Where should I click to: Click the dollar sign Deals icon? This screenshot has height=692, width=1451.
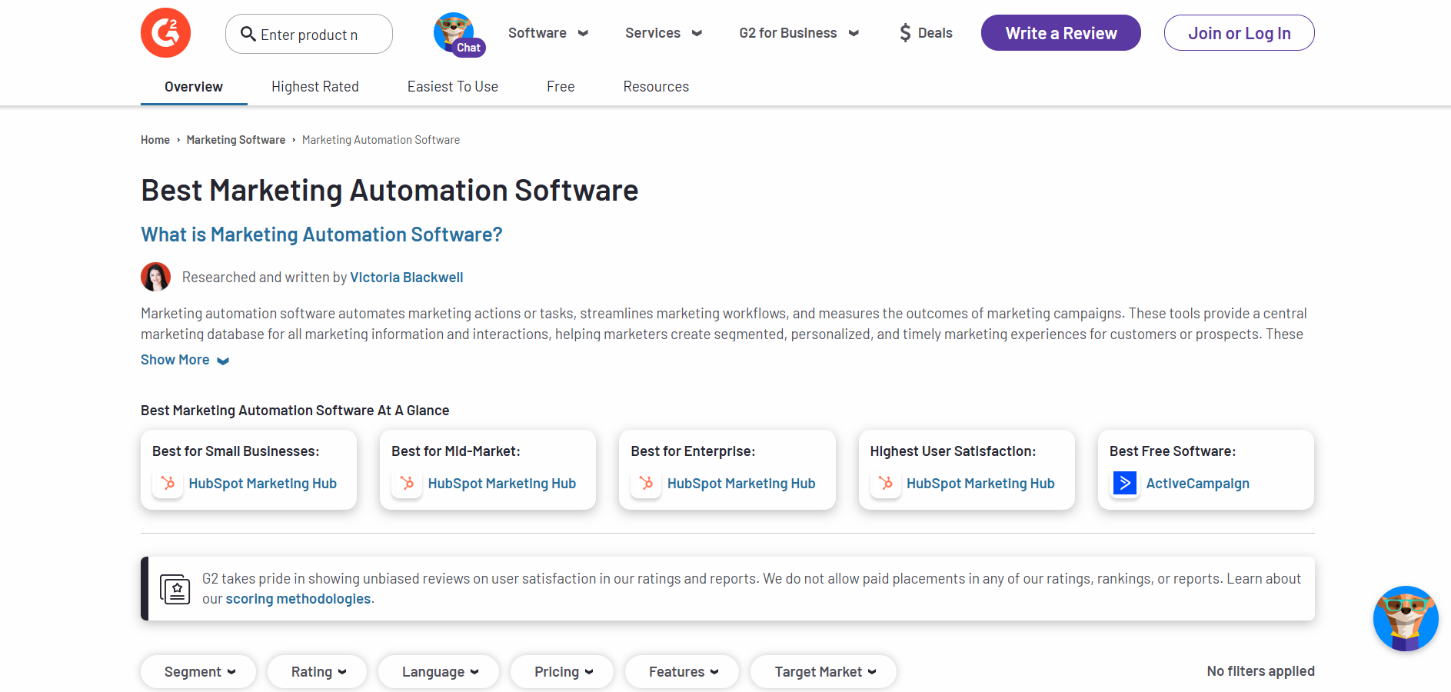[905, 33]
